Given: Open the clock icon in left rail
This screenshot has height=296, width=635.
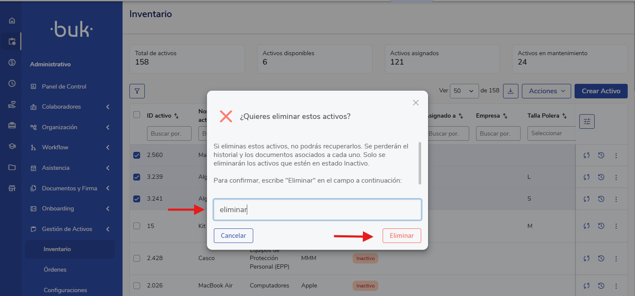Looking at the screenshot, I should pyautogui.click(x=12, y=83).
